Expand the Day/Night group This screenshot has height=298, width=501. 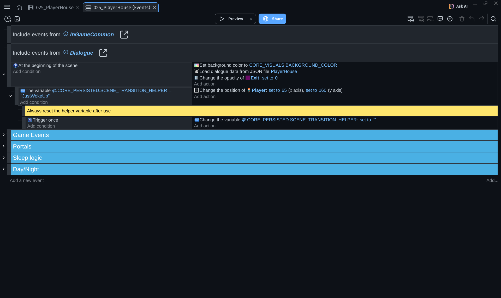point(4,169)
